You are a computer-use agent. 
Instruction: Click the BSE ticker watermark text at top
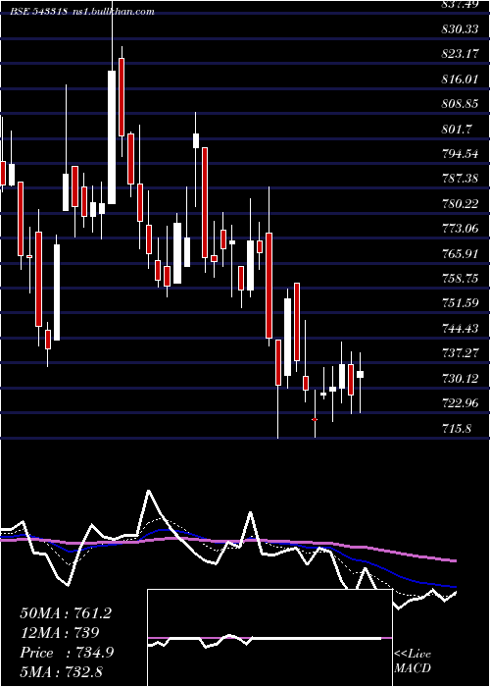82,12
